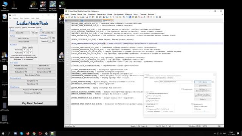Image resolution: width=242 pixels, height=136 pixels.
Task: Toggle Transparency checkbox in Find dialog
Action: (192, 104)
